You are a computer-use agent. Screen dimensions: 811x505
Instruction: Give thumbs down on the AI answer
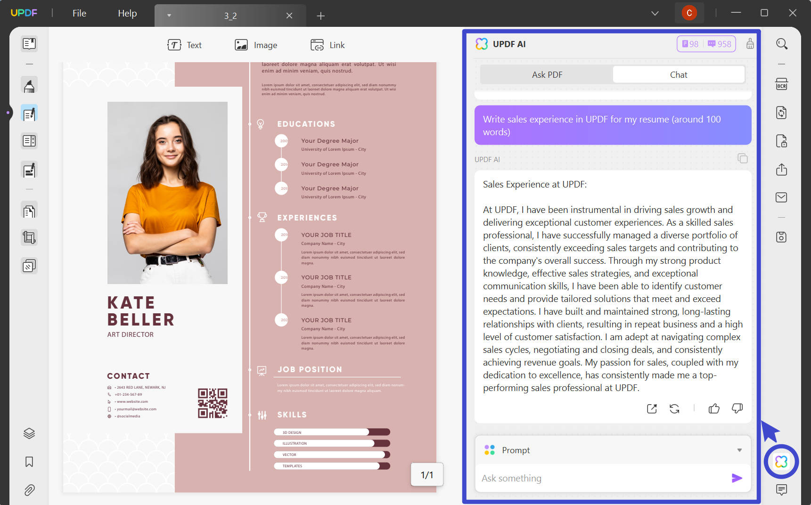pyautogui.click(x=737, y=408)
